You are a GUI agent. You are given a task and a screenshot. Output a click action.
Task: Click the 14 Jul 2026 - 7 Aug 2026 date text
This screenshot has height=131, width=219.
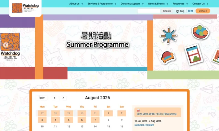(x=148, y=121)
